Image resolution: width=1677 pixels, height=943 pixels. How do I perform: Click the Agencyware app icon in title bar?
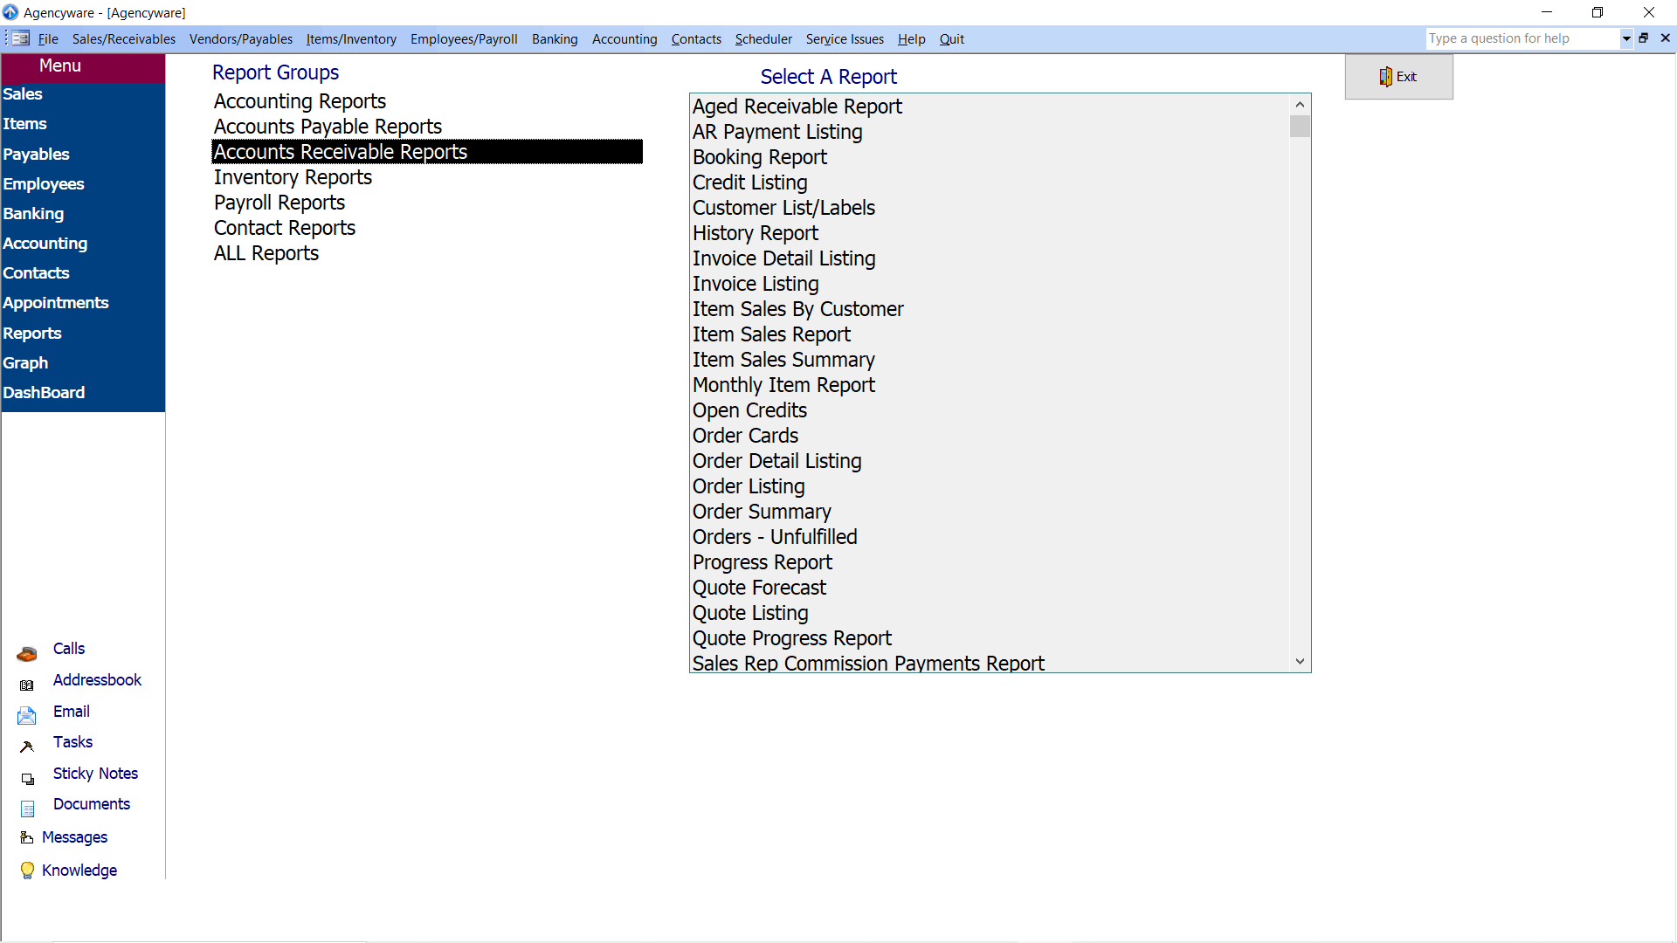[10, 12]
